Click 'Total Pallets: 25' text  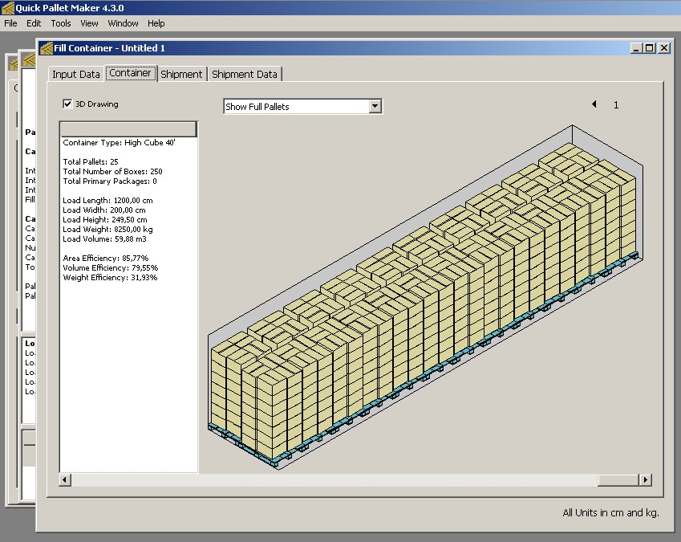coord(91,161)
